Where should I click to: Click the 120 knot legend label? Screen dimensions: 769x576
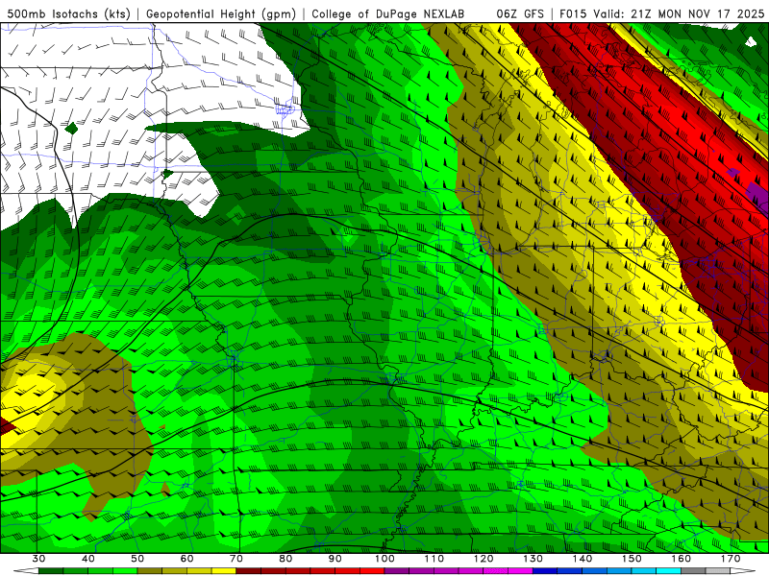coord(484,559)
